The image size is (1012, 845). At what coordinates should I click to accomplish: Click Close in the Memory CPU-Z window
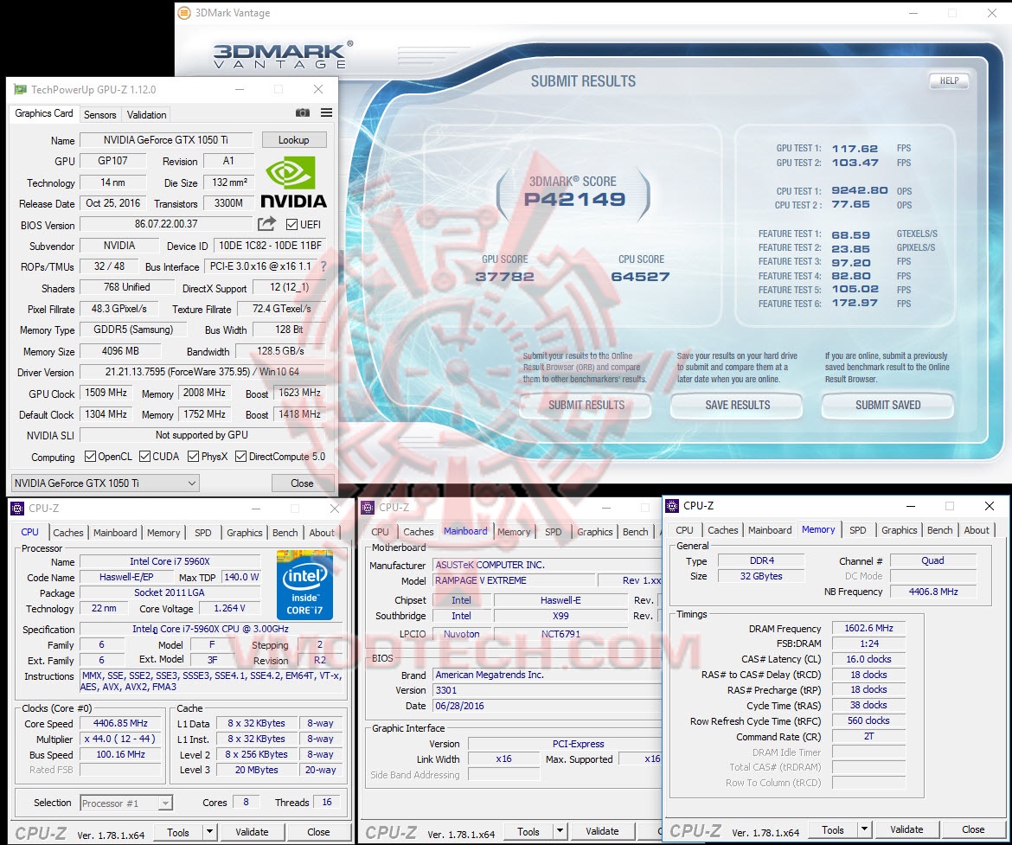[973, 829]
